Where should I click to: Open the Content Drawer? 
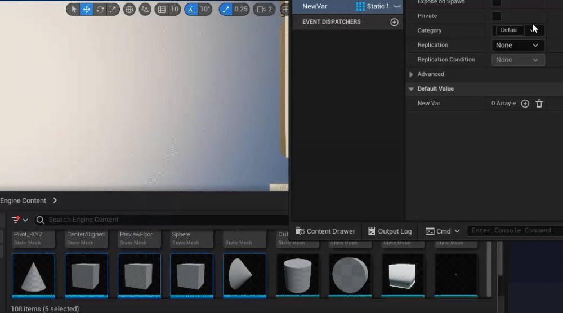325,231
